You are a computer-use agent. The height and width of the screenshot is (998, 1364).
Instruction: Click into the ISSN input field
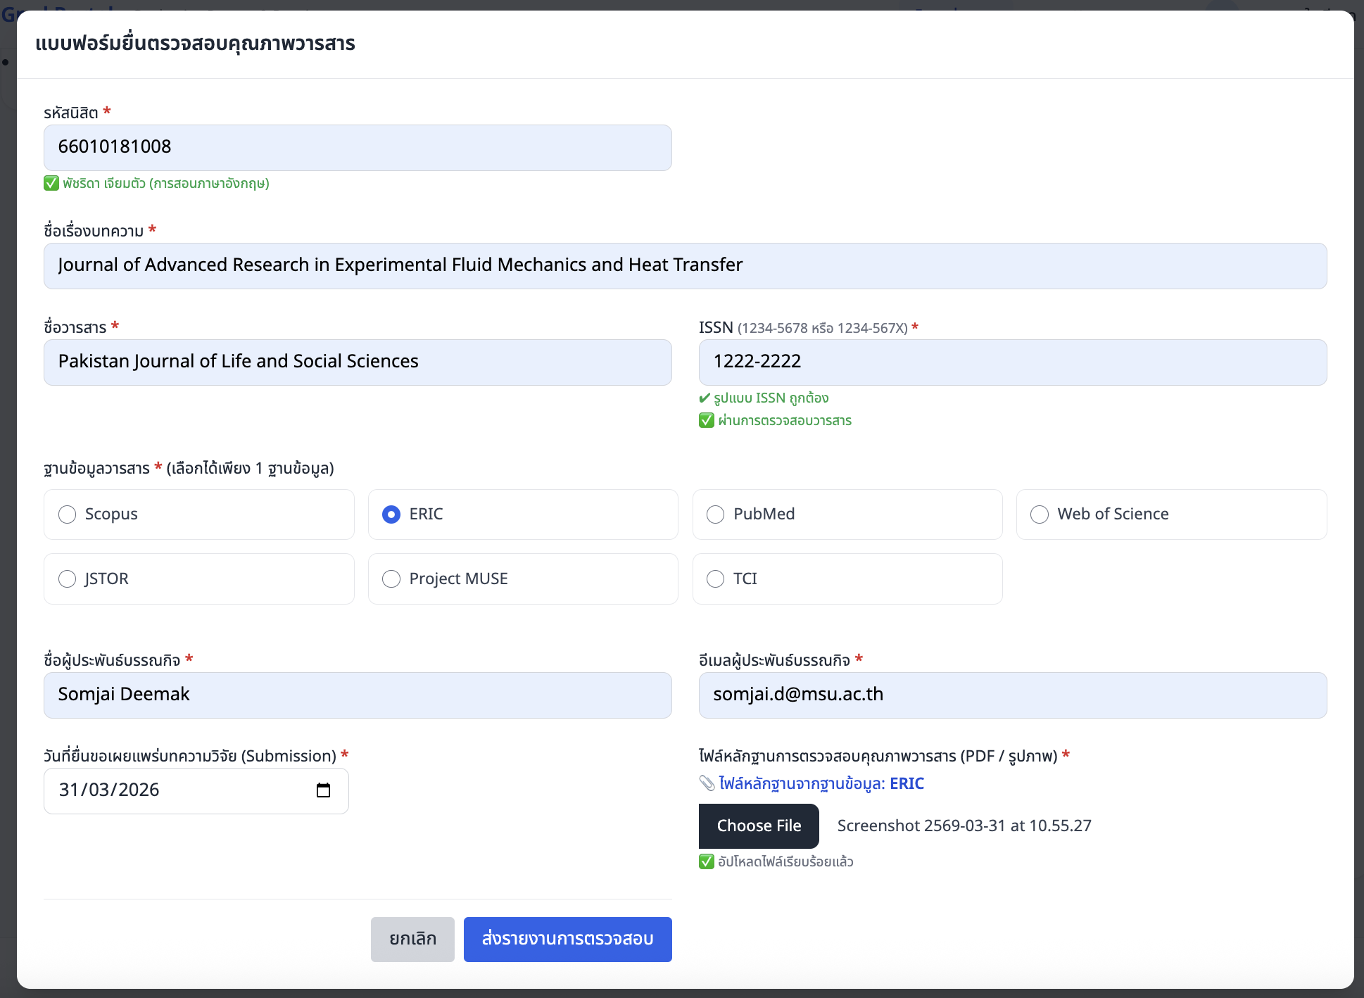(x=1012, y=362)
